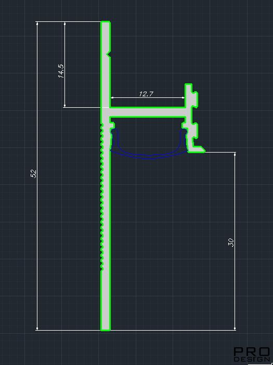Screen dimensions: 273x365
Task: Select the horizontal shelf of the profile
Action: pyautogui.click(x=148, y=112)
